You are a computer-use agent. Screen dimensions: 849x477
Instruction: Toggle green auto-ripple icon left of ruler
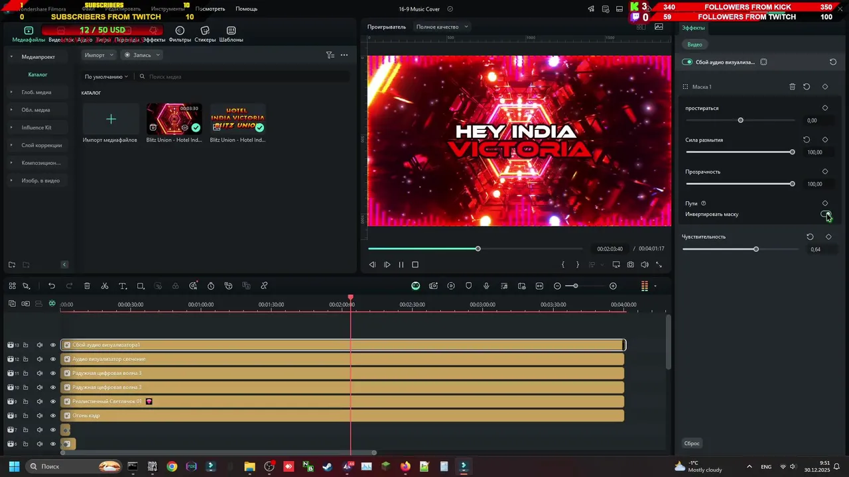(x=52, y=303)
